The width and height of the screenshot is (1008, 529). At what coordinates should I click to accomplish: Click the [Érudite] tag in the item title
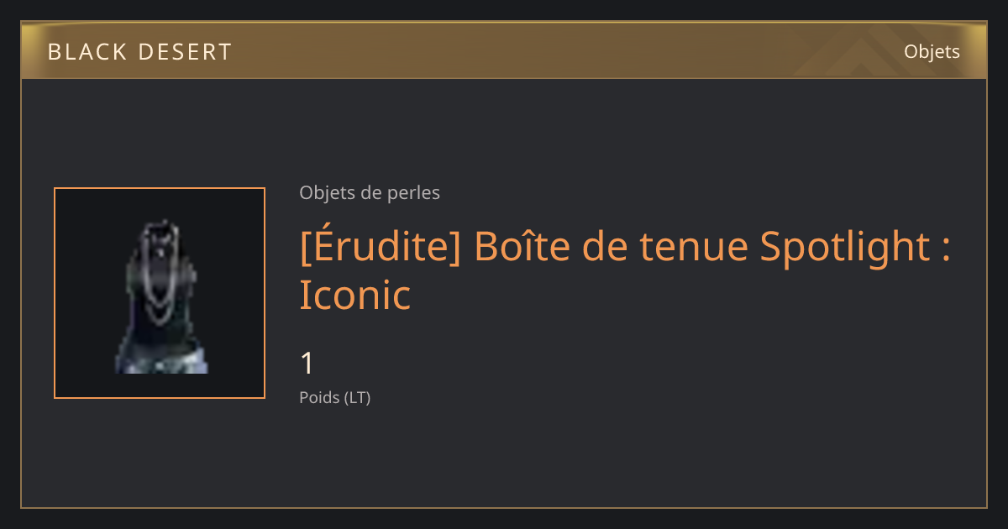pyautogui.click(x=380, y=246)
